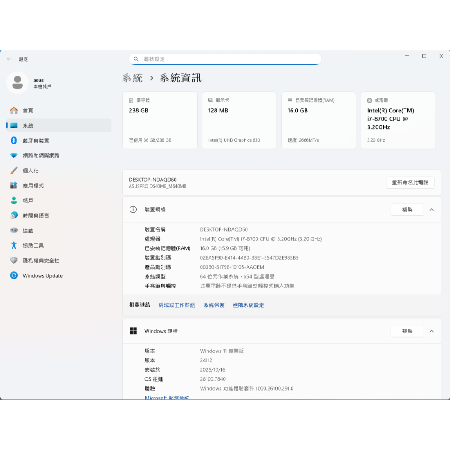Copy device specifications with 複製 button

407,210
